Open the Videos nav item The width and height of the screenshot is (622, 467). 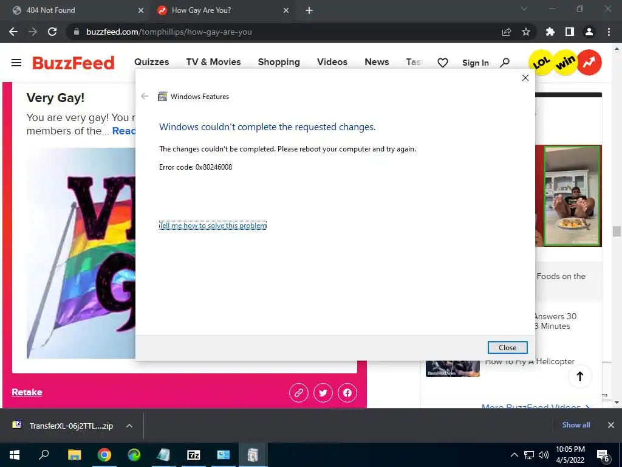click(x=332, y=62)
